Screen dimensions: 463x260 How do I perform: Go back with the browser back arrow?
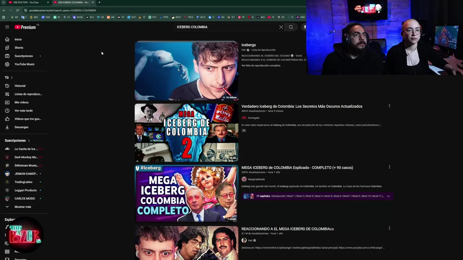(x=4, y=10)
